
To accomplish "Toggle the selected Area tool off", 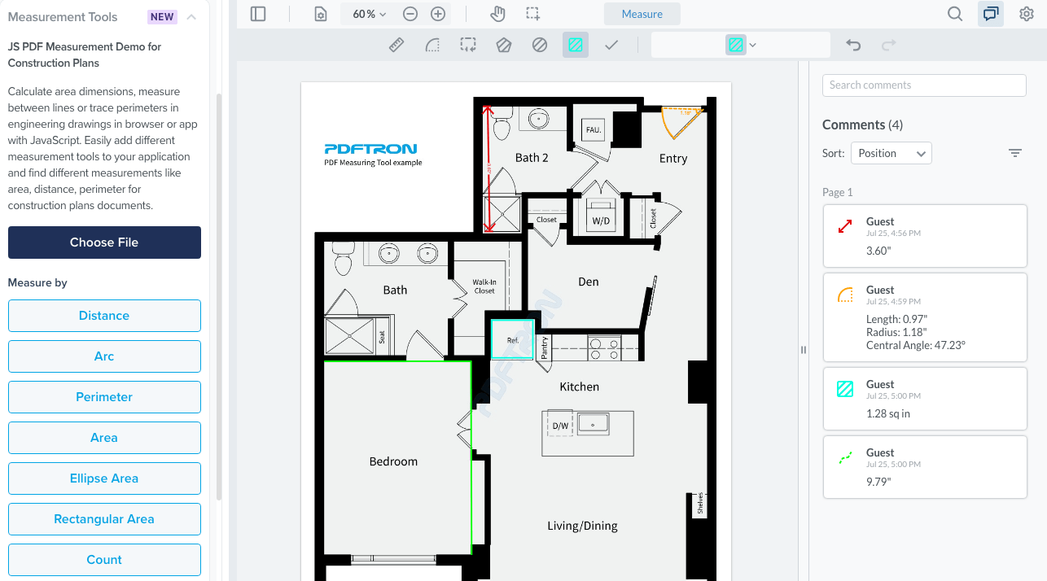I will pyautogui.click(x=576, y=45).
